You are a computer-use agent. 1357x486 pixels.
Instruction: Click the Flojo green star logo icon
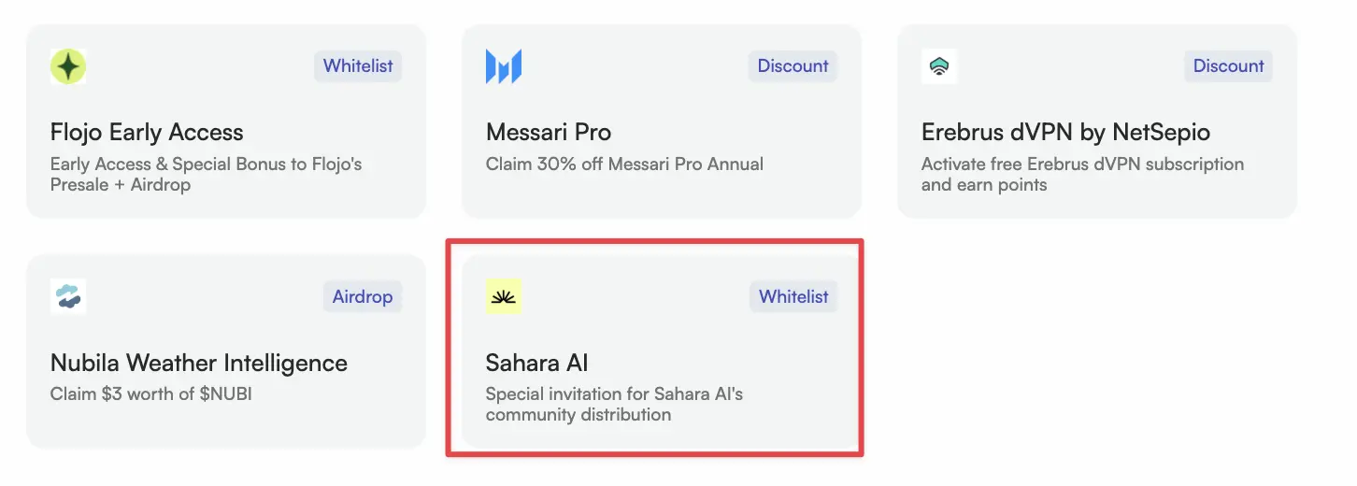(68, 66)
